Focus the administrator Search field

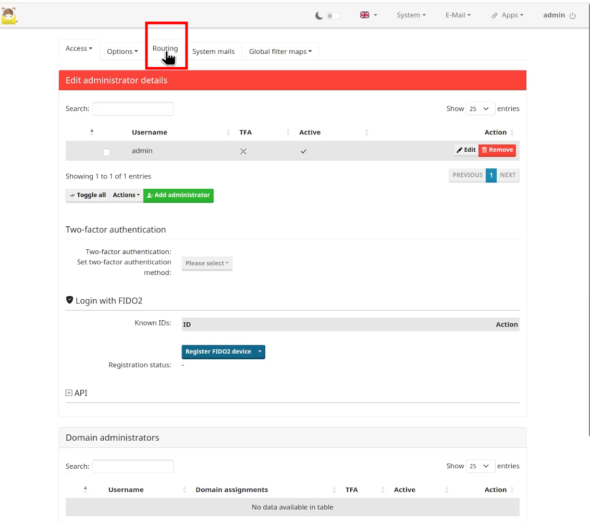(x=133, y=109)
